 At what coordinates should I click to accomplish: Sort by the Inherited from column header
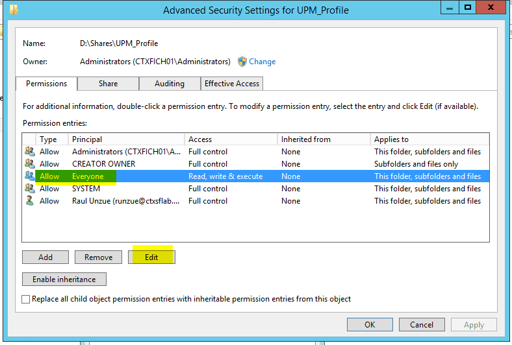pos(324,139)
